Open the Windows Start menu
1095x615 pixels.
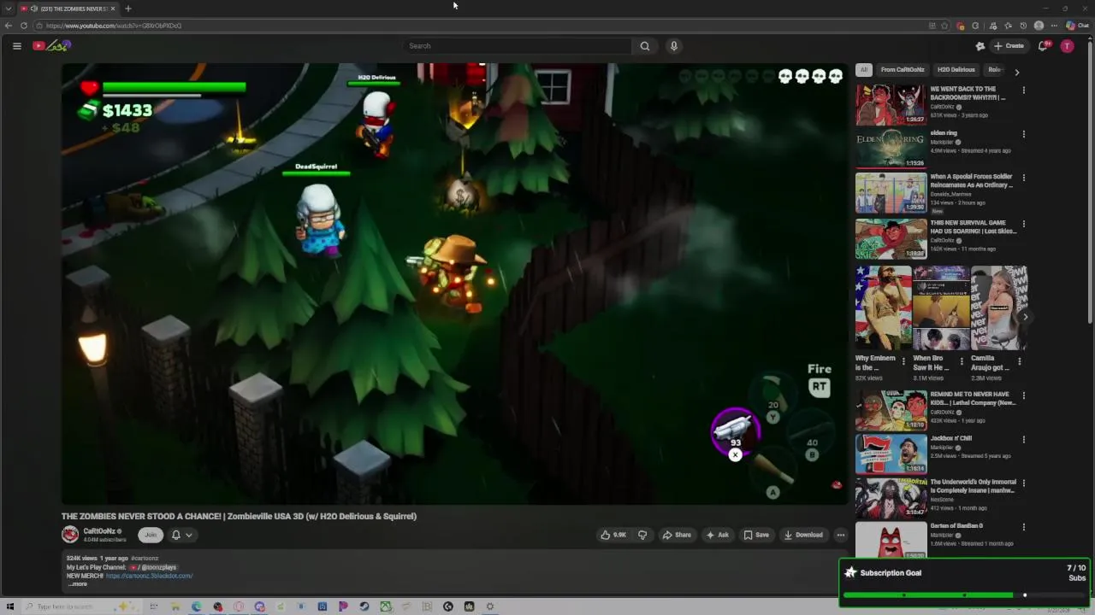coord(10,606)
